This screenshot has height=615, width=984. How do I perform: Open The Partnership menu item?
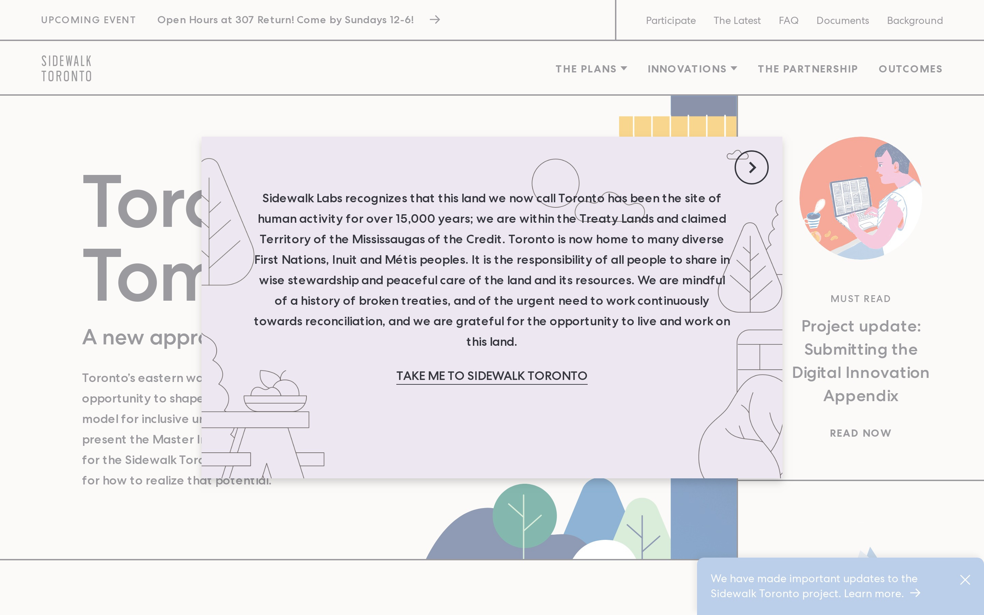[808, 69]
